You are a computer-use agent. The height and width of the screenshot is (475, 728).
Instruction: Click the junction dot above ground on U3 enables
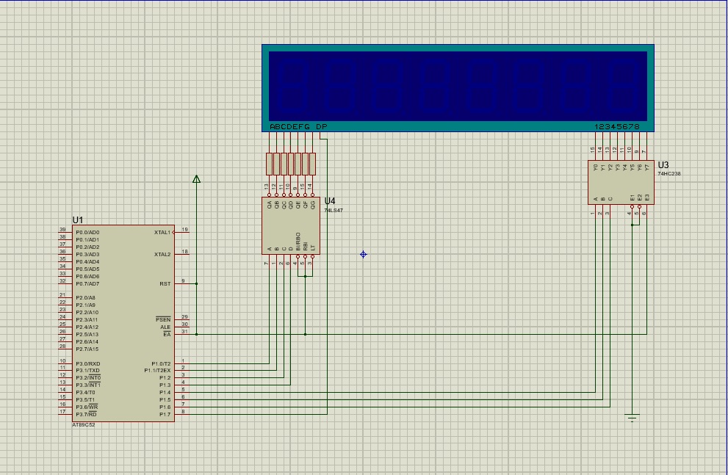tap(632, 225)
